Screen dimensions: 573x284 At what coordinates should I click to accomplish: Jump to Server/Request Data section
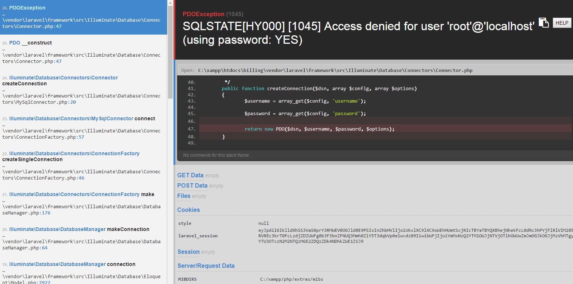pos(206,266)
